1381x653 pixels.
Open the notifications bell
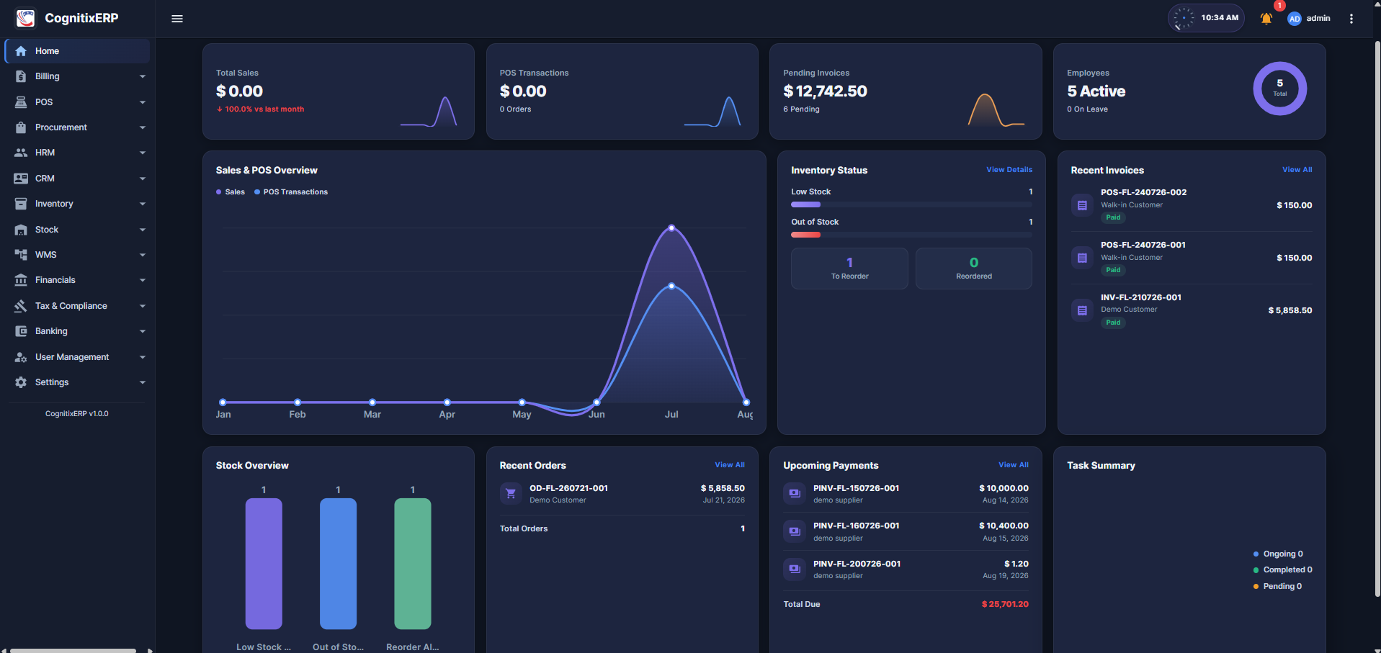point(1266,19)
